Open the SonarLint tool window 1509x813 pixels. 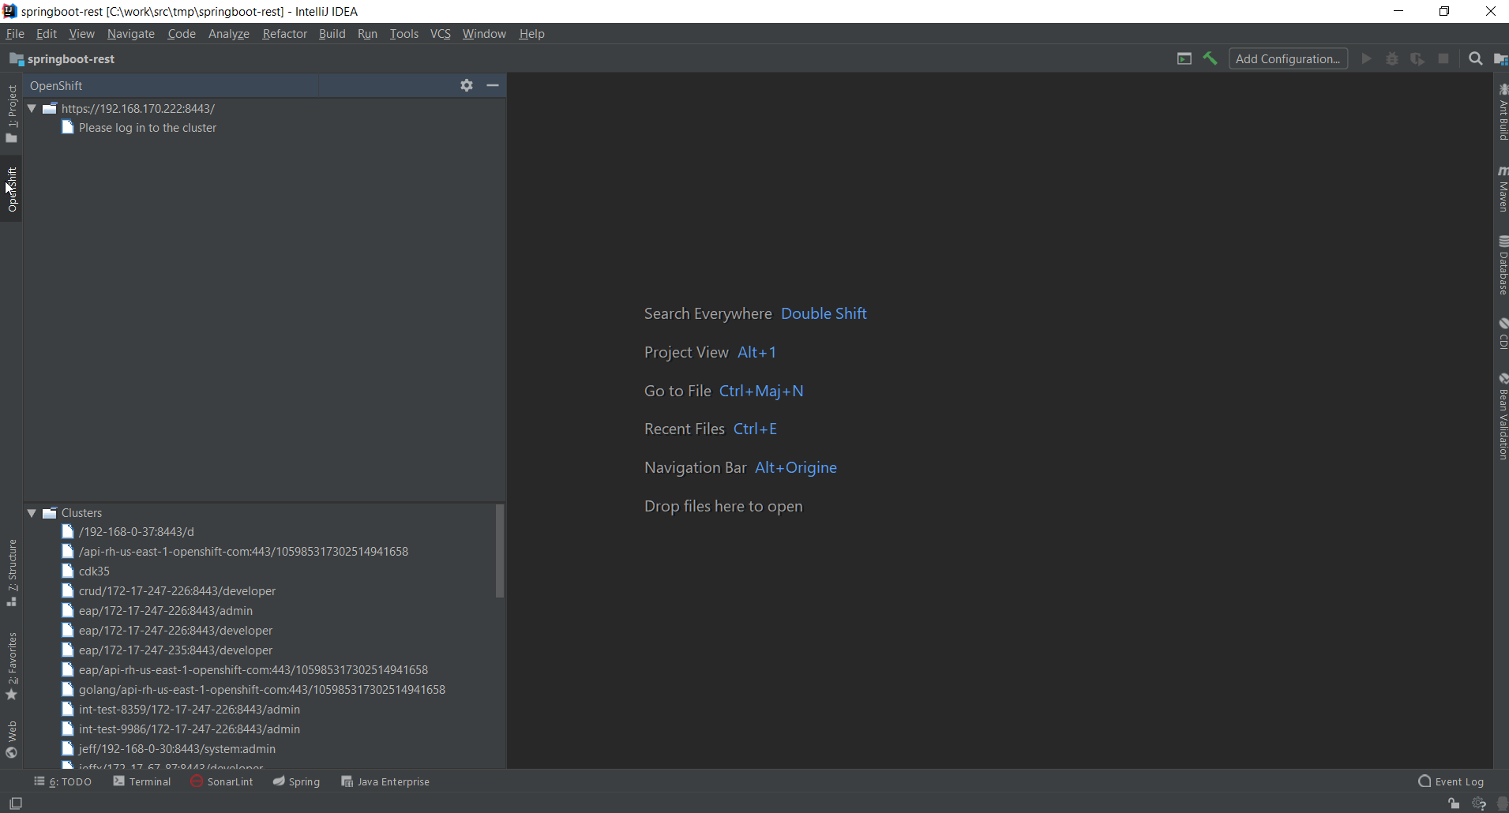222,781
